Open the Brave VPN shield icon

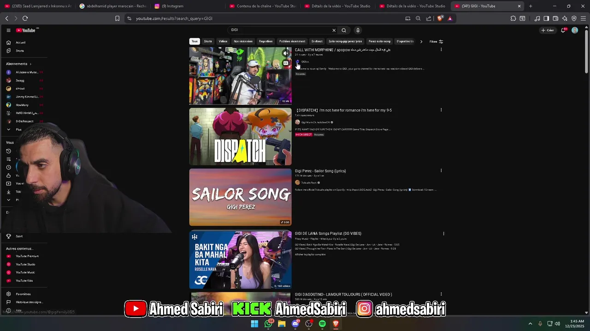coord(574,18)
